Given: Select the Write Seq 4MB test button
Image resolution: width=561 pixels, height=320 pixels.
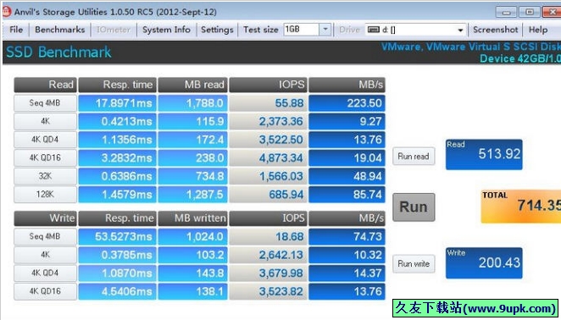Looking at the screenshot, I should pyautogui.click(x=45, y=236).
